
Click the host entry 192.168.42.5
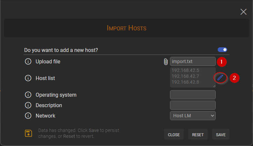[x=185, y=70]
